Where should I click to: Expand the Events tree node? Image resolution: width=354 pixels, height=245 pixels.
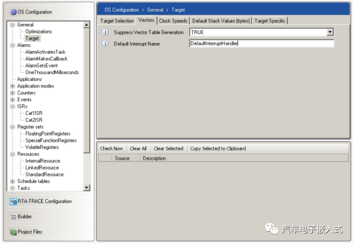13,100
